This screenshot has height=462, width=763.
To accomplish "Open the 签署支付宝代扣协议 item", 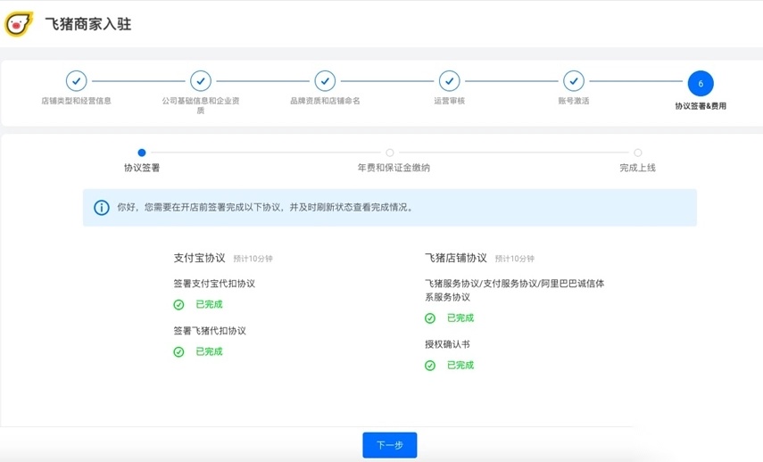I will point(214,284).
